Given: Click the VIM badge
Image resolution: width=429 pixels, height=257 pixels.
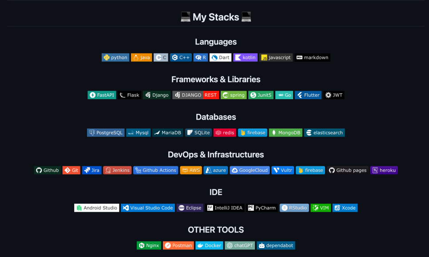Looking at the screenshot, I should [x=321, y=208].
